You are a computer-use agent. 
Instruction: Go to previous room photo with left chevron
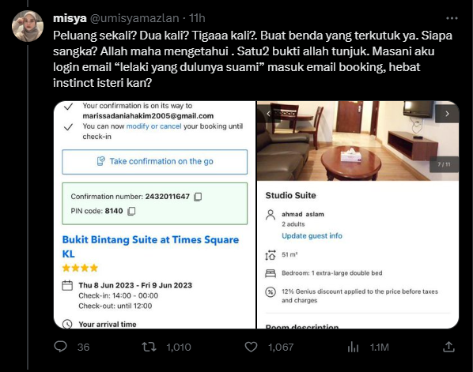pos(268,114)
